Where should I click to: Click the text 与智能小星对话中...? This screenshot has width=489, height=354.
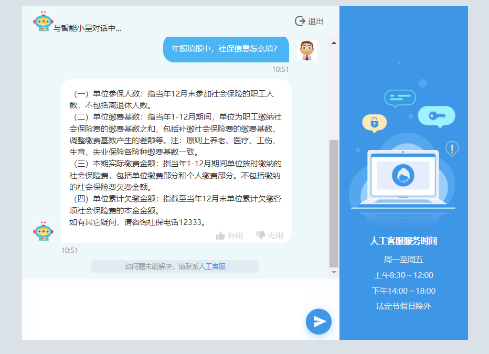pos(87,28)
